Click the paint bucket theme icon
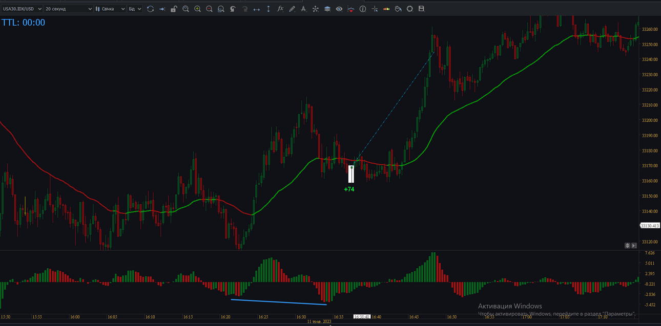 tap(398, 9)
